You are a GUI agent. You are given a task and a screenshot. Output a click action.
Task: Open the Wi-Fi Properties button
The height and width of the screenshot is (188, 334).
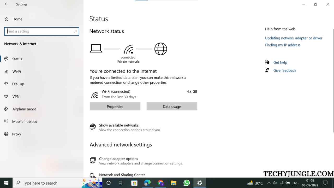pos(115,107)
